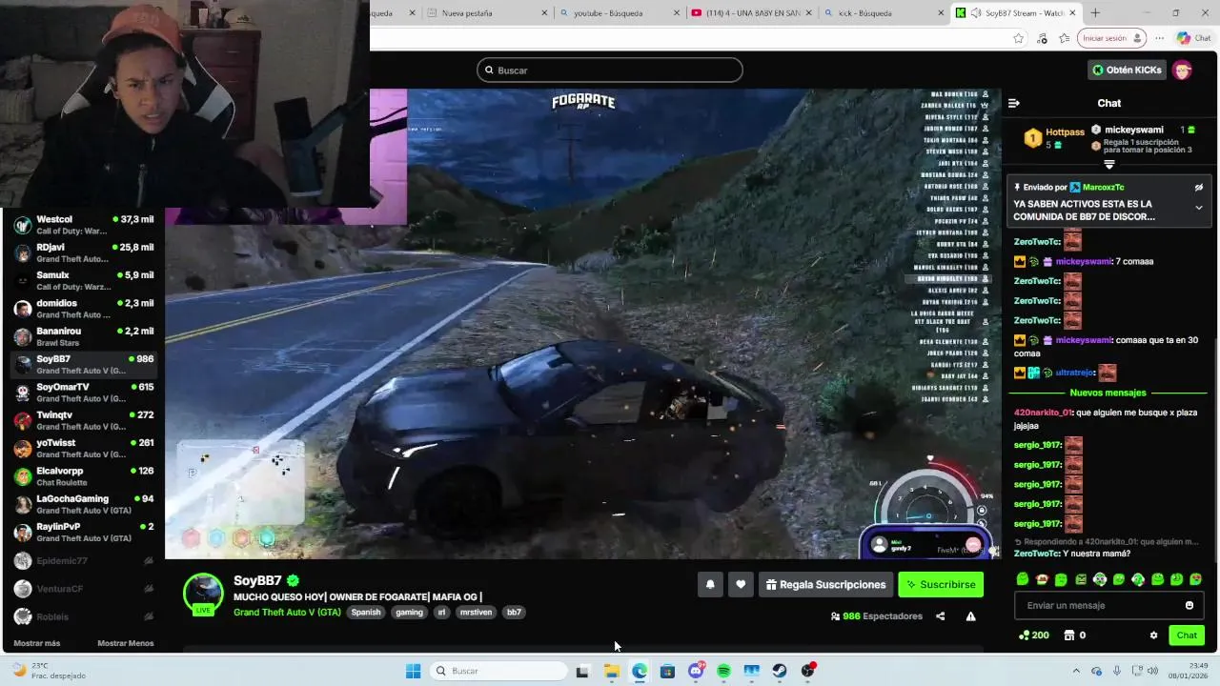Click the mrstiven tag
This screenshot has width=1220, height=686.
[x=477, y=613]
